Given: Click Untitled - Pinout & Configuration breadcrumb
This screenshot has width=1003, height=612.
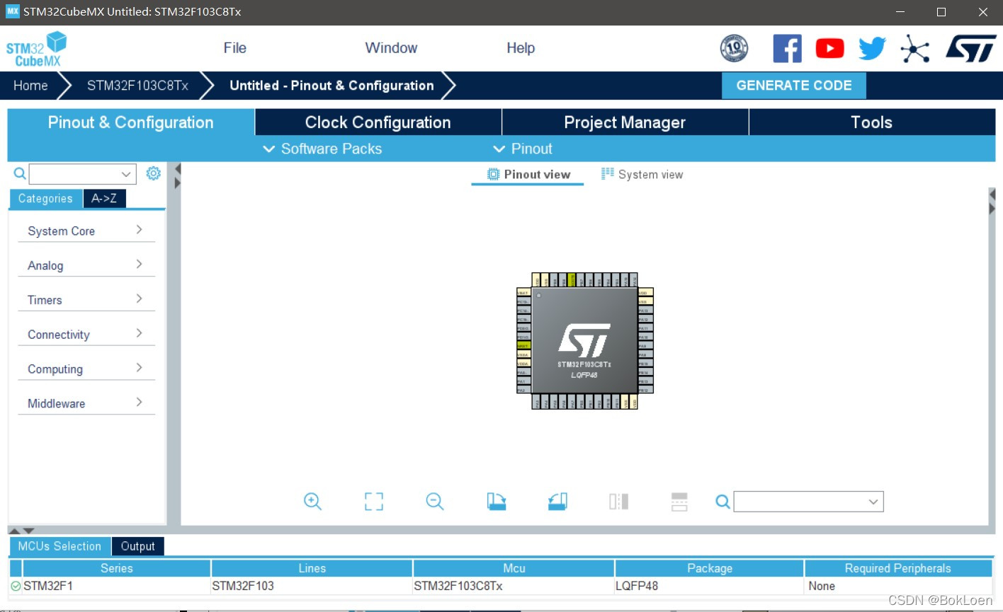Looking at the screenshot, I should click(331, 86).
